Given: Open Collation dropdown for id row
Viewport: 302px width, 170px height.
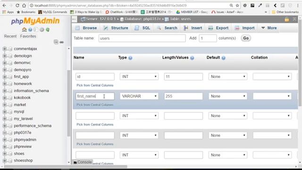Looking at the screenshot, I should 272,76.
